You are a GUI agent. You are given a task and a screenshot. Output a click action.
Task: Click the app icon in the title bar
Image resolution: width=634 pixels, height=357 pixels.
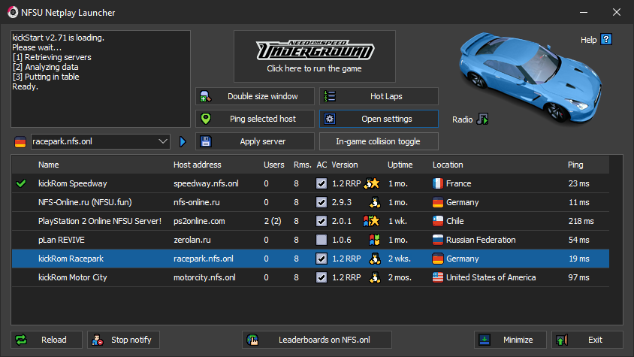point(13,13)
